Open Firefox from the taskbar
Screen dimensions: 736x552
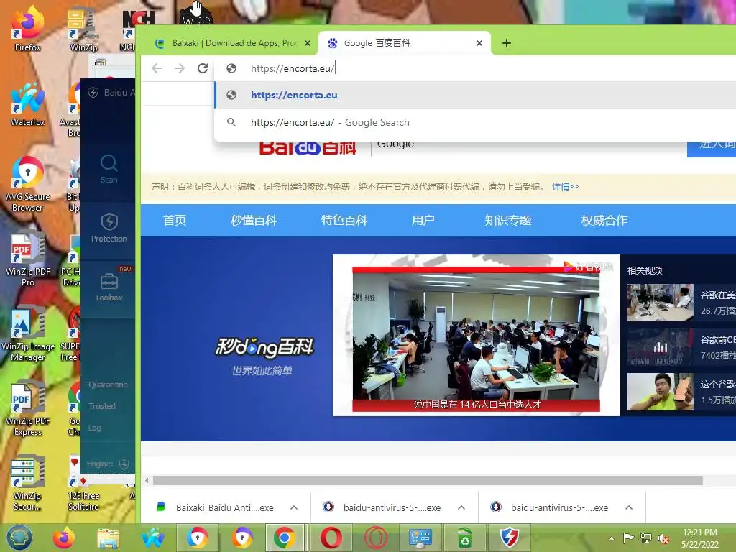coord(64,538)
